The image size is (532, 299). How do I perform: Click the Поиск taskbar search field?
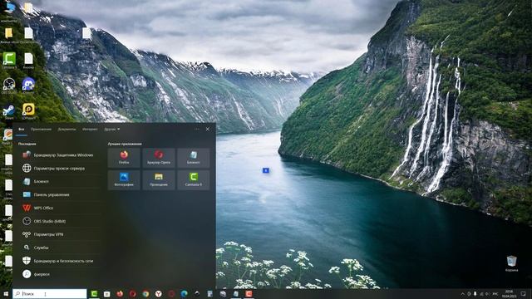tap(50, 293)
